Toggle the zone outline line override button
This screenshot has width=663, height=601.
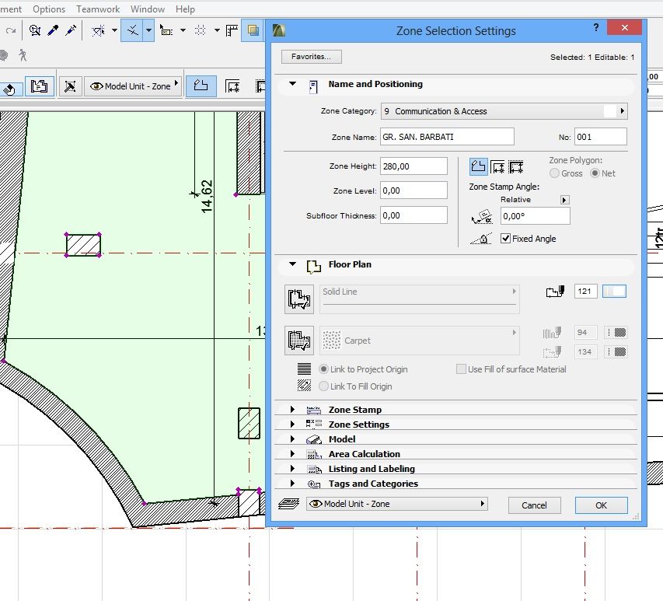[299, 298]
